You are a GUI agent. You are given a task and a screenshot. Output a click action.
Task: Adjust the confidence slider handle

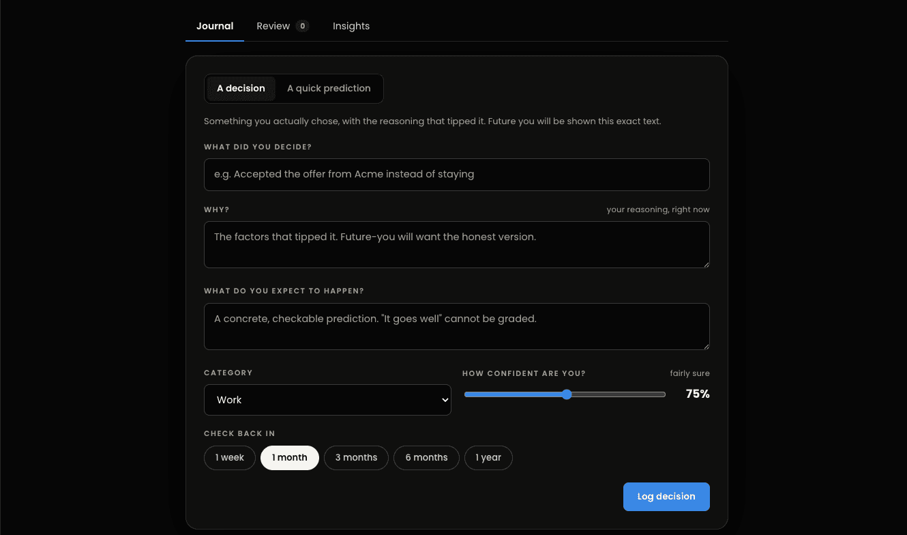pos(567,394)
